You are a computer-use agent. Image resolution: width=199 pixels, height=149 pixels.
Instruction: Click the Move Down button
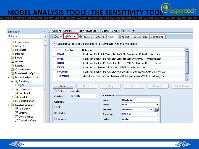182,86
